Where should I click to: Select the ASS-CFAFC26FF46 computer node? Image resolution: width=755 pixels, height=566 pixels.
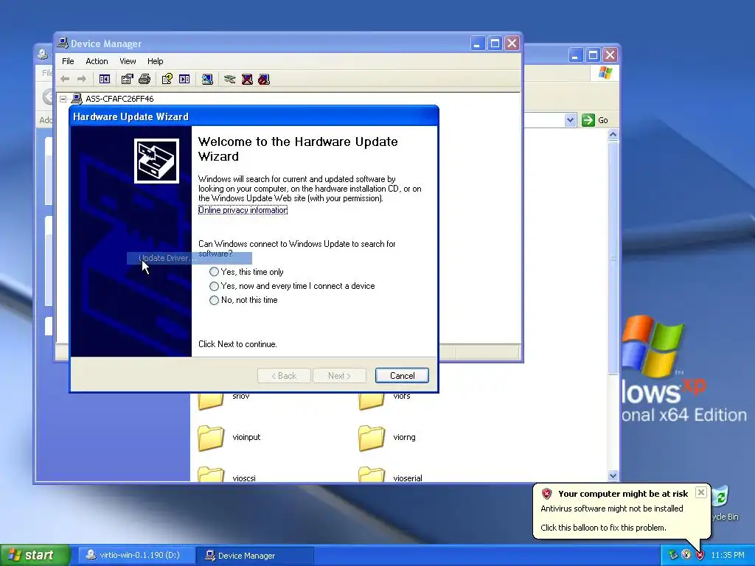pyautogui.click(x=119, y=99)
